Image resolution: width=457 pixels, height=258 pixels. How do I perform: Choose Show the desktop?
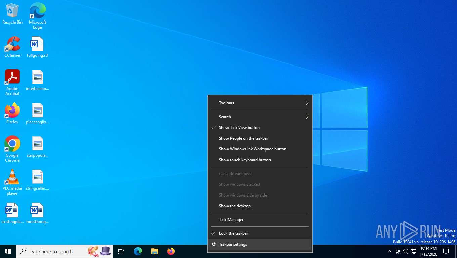[260, 206]
